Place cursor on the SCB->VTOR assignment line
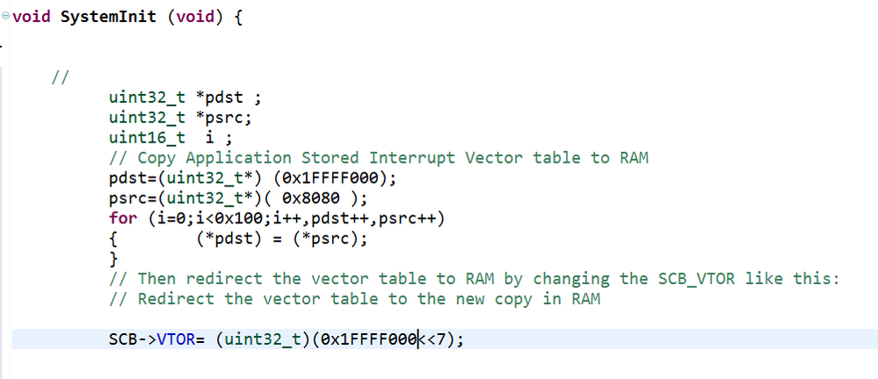 [x=446, y=339]
